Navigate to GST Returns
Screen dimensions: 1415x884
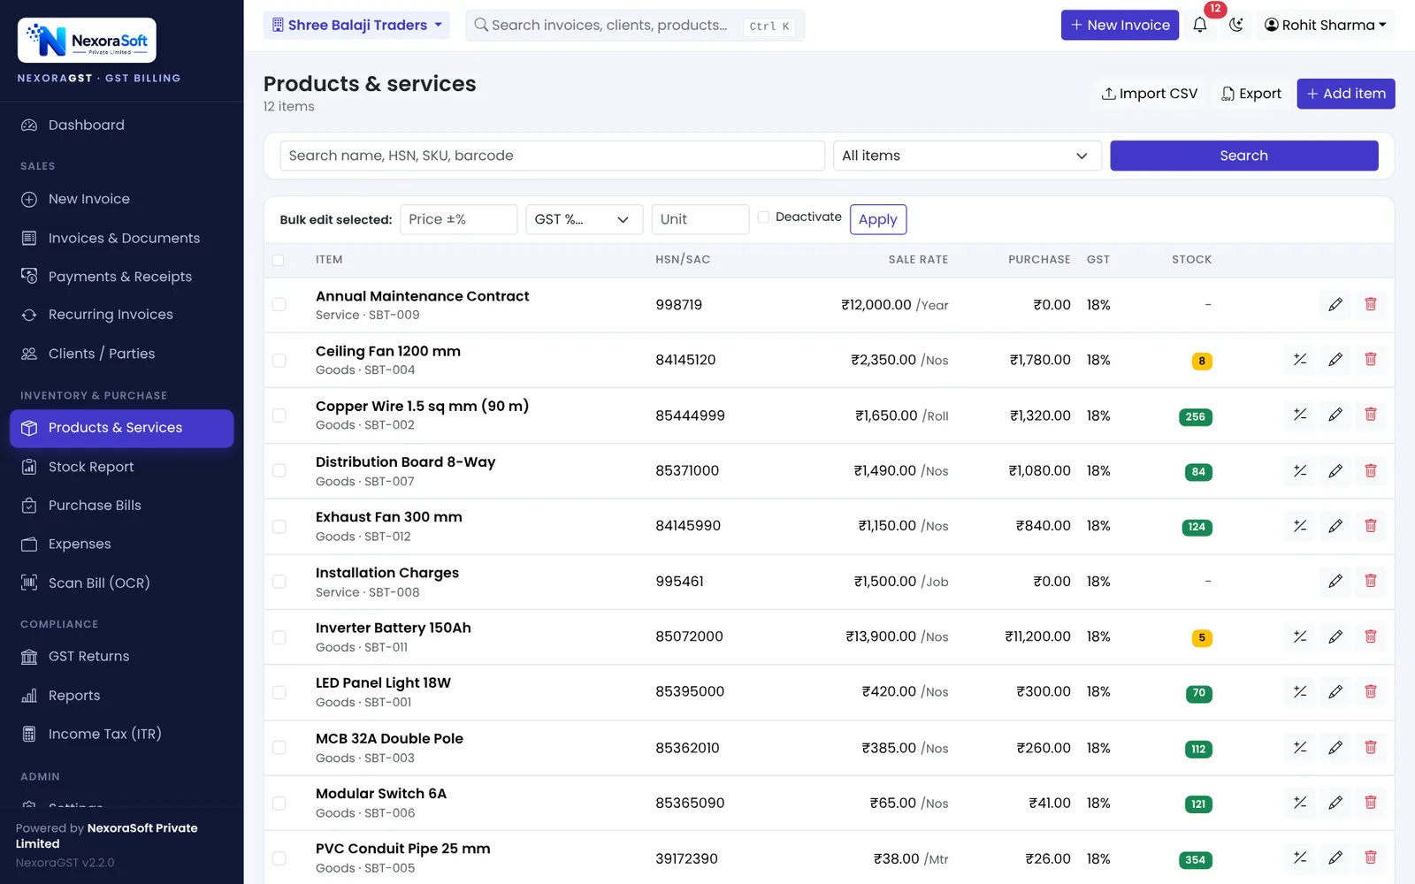(x=121, y=656)
